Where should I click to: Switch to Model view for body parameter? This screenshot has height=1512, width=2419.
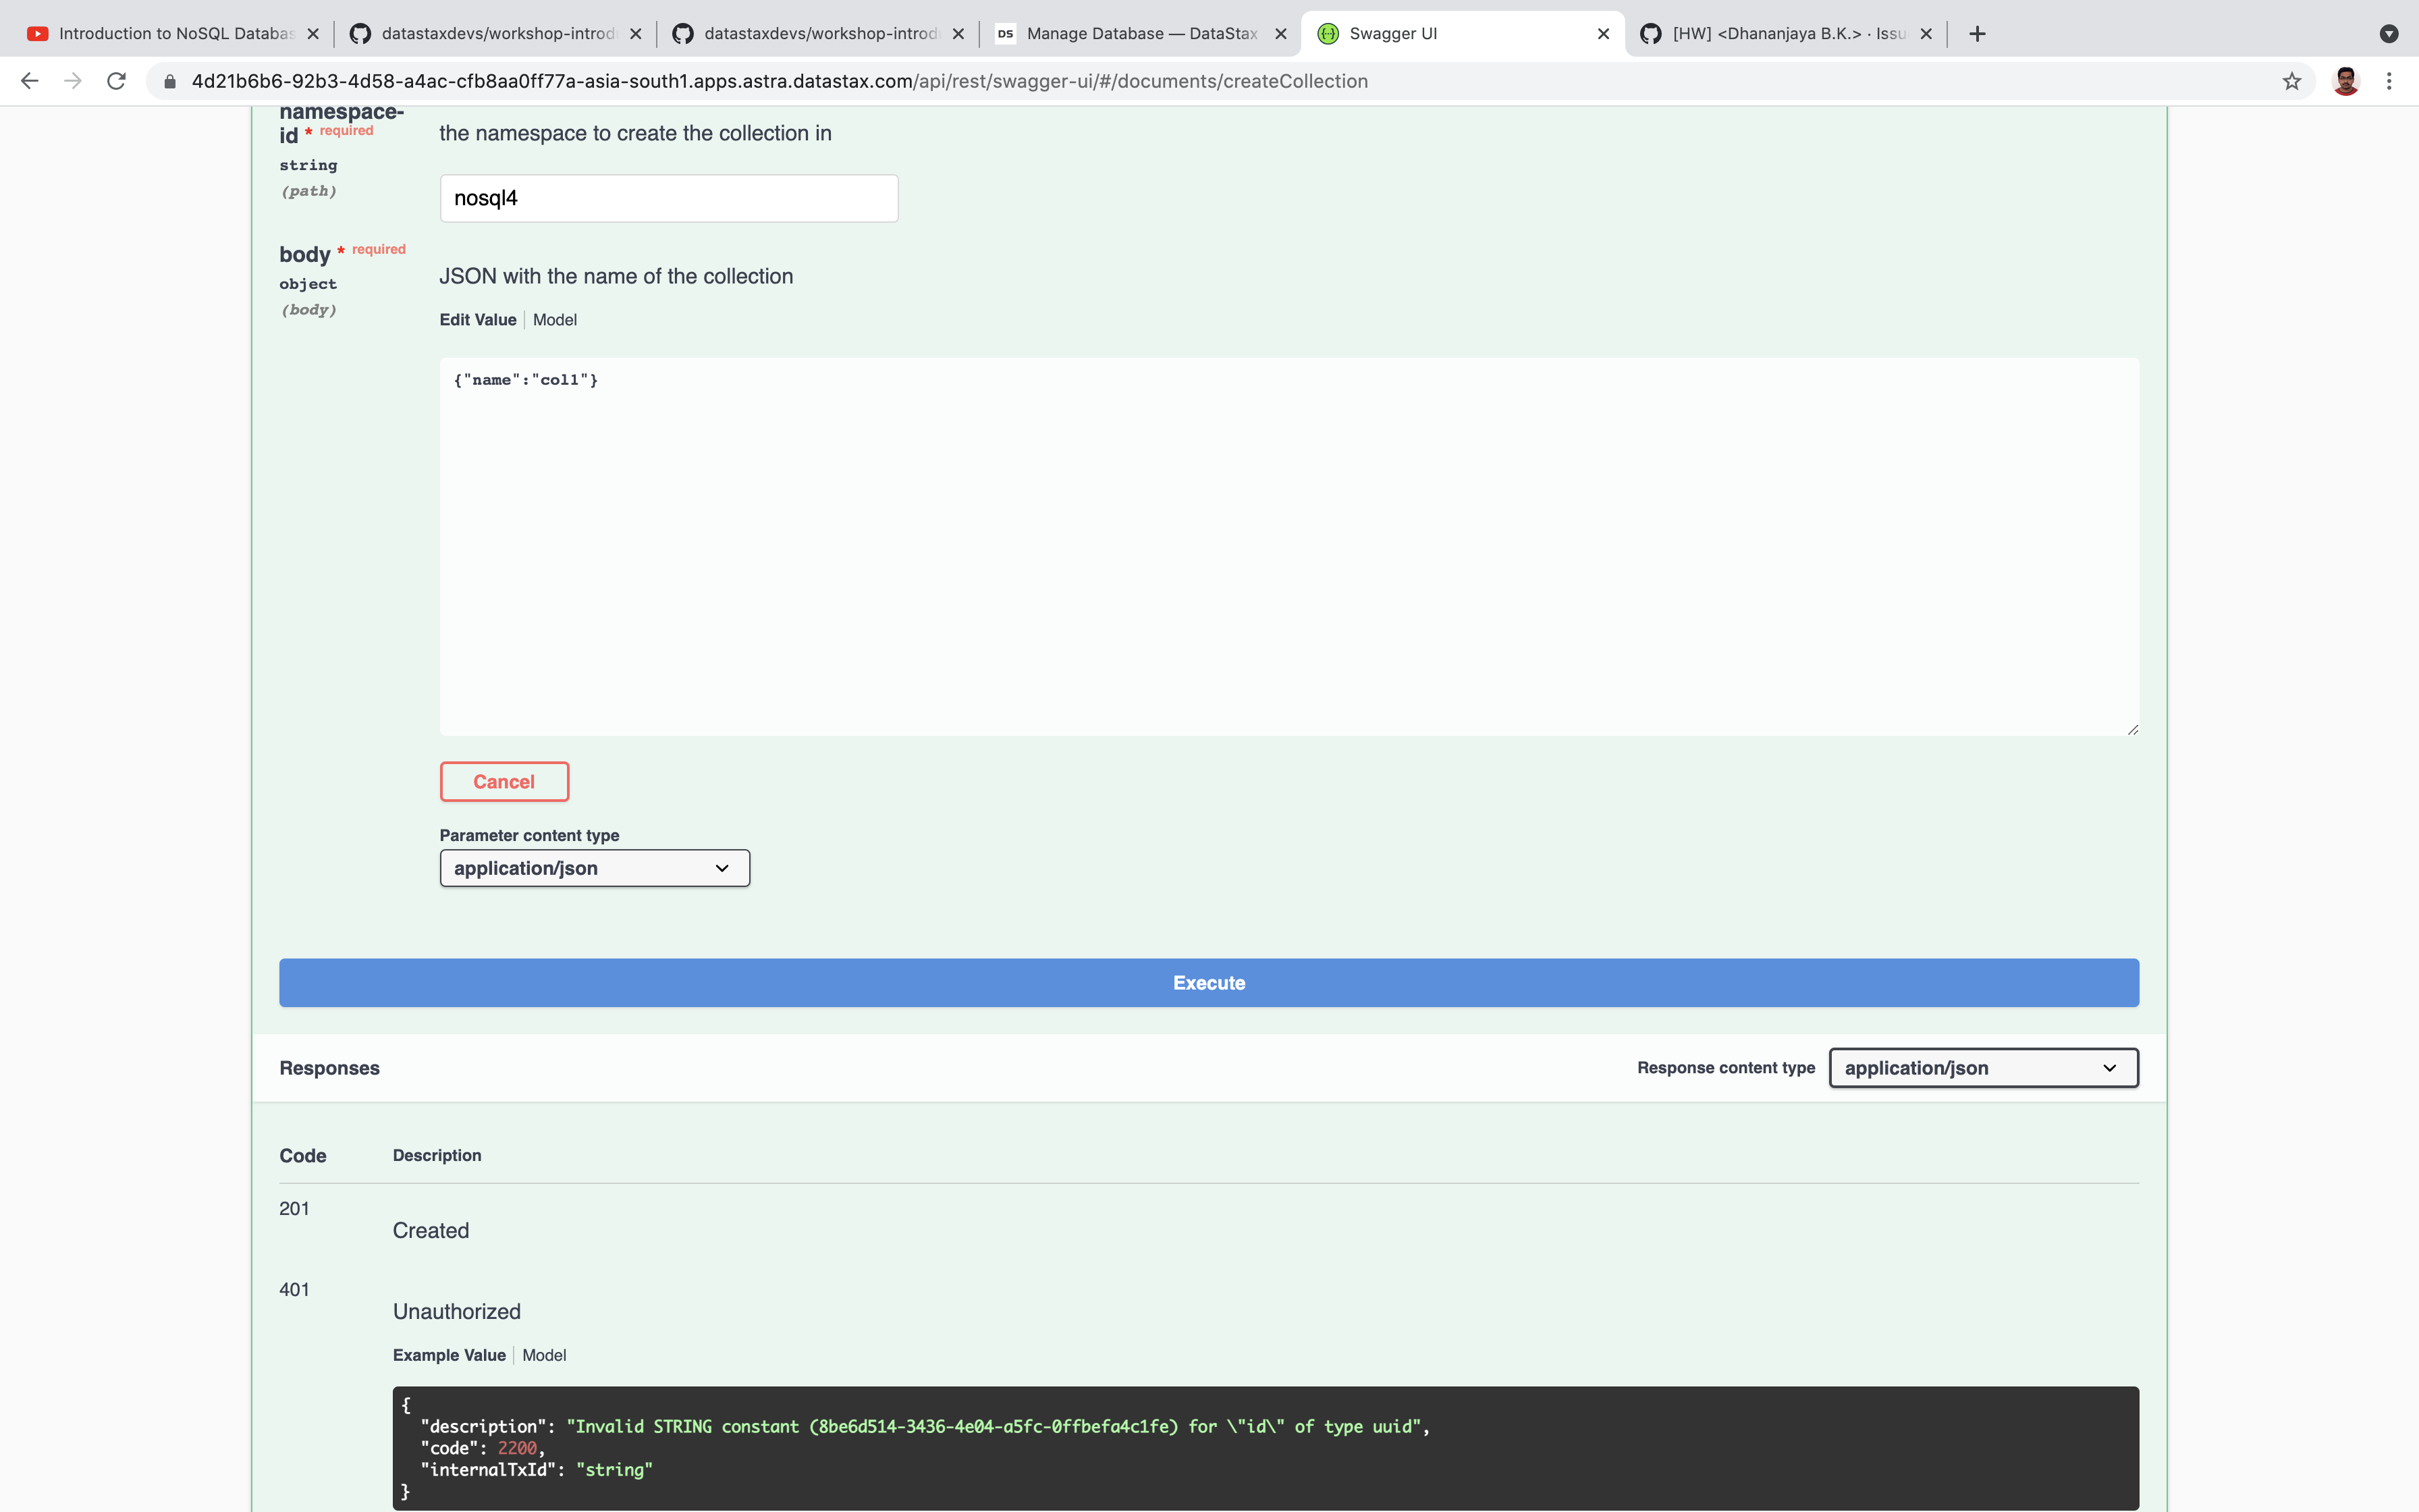pos(555,319)
